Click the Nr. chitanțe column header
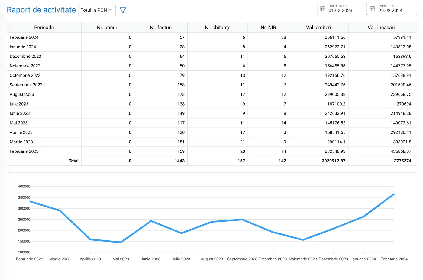The height and width of the screenshot is (280, 423). pyautogui.click(x=218, y=28)
